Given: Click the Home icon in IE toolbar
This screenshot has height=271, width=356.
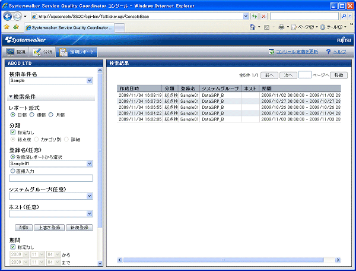Looking at the screenshot, I should [253, 27].
